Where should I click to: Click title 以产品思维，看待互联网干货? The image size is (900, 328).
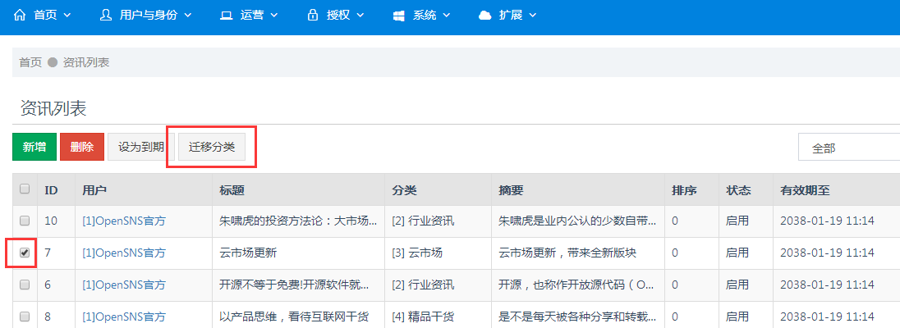(294, 317)
